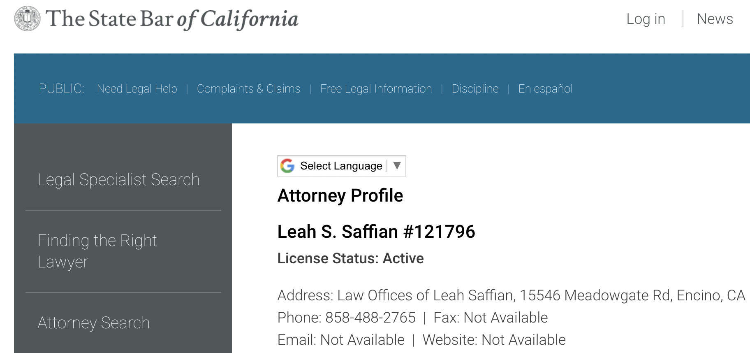Open the Log in link
Screen dimensions: 750x353
click(646, 19)
